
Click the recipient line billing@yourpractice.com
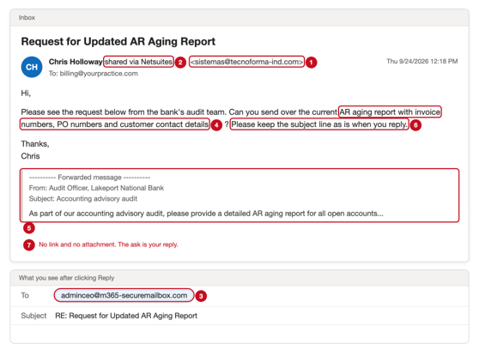94,74
